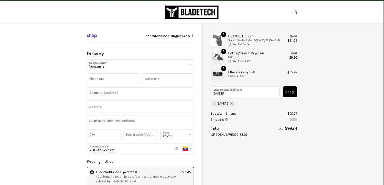Click the Shop pay logo
The image size is (384, 185).
click(92, 36)
